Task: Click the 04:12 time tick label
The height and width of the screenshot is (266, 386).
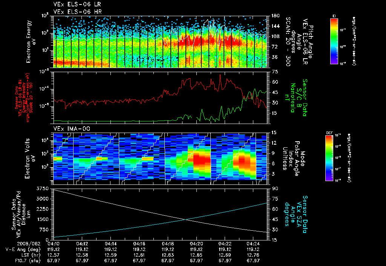Action: (x=82, y=244)
